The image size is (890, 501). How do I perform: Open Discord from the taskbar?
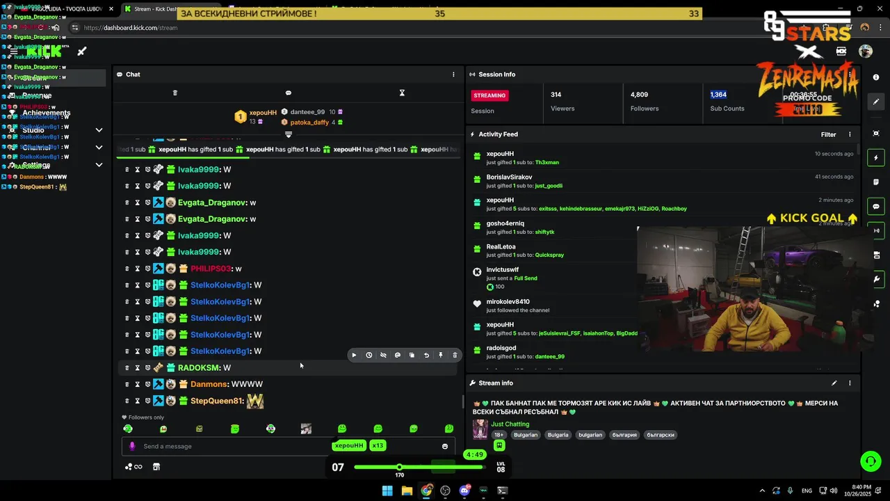[x=464, y=491]
